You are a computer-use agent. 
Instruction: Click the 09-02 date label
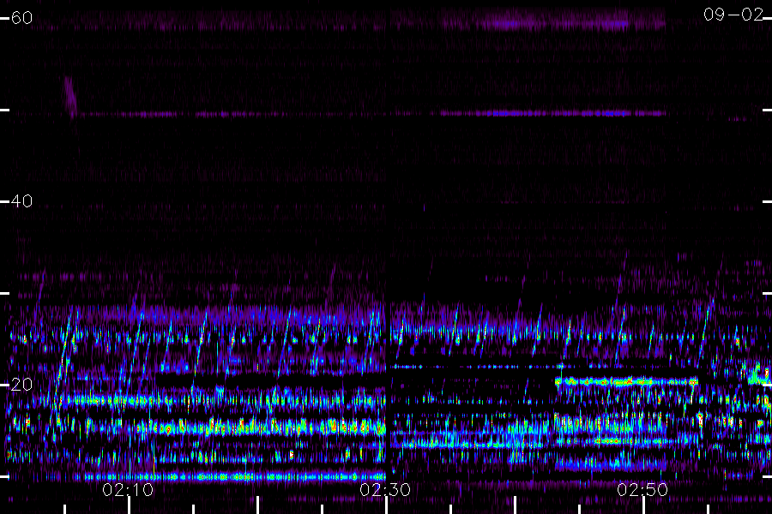(733, 15)
